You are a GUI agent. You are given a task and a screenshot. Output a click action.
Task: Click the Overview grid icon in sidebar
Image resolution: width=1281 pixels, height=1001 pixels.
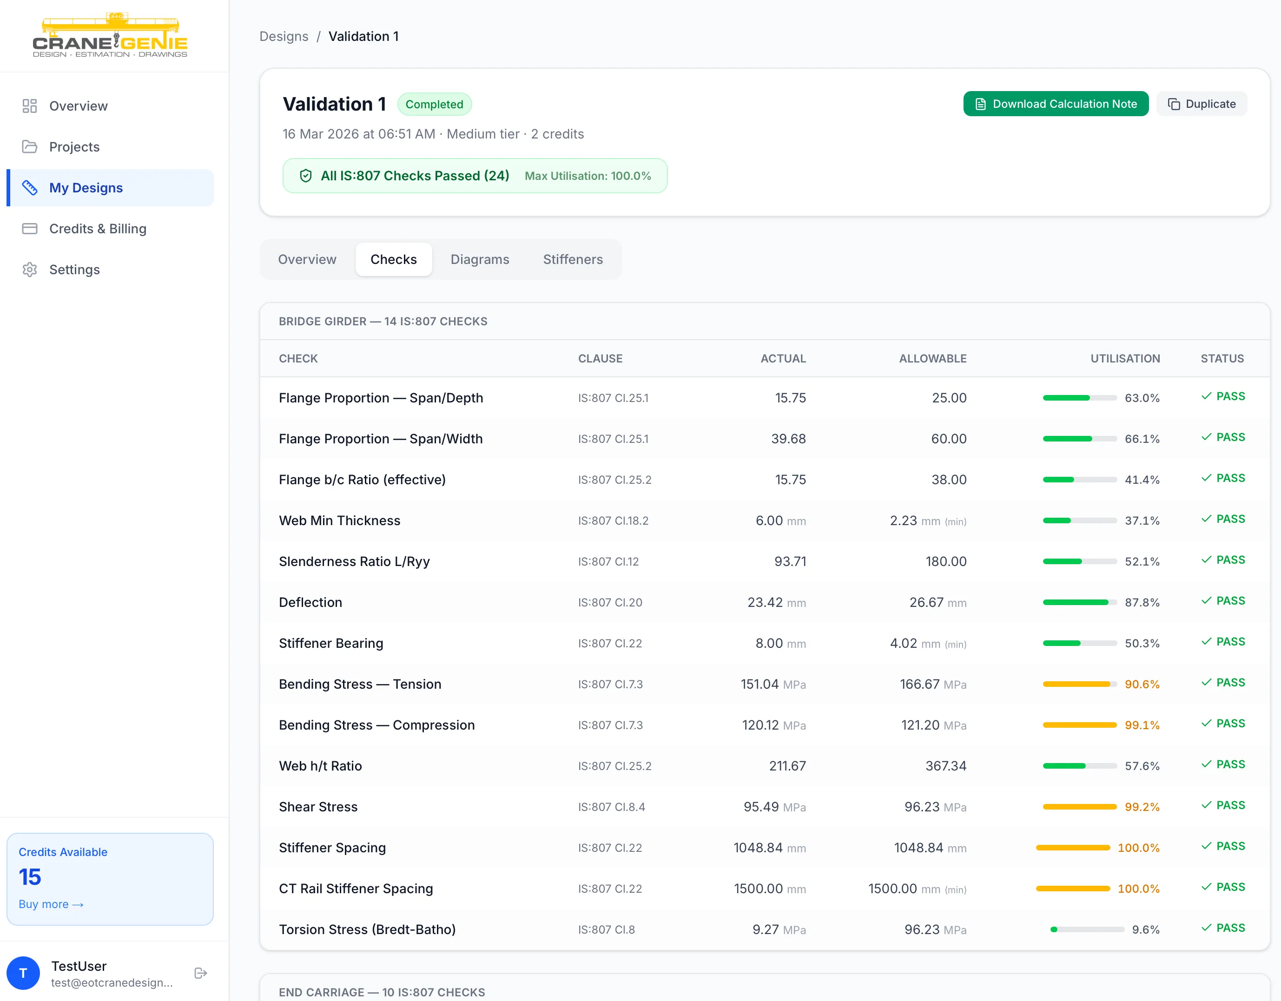click(x=29, y=106)
